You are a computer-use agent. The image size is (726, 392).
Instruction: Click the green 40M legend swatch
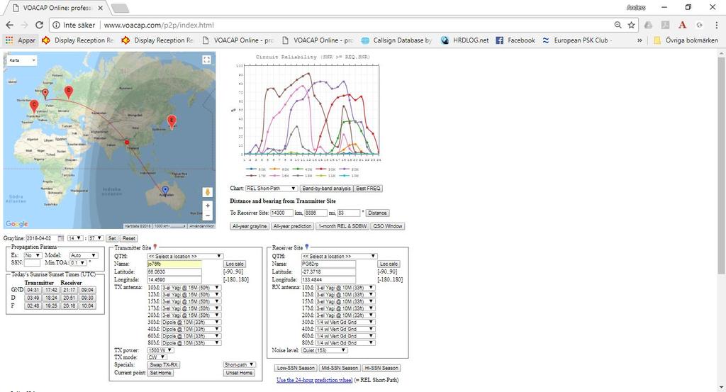click(x=297, y=169)
